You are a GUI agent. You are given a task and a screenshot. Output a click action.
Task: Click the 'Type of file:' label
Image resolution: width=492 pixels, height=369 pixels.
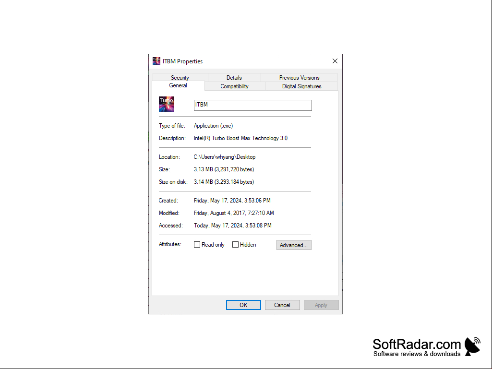click(x=172, y=126)
